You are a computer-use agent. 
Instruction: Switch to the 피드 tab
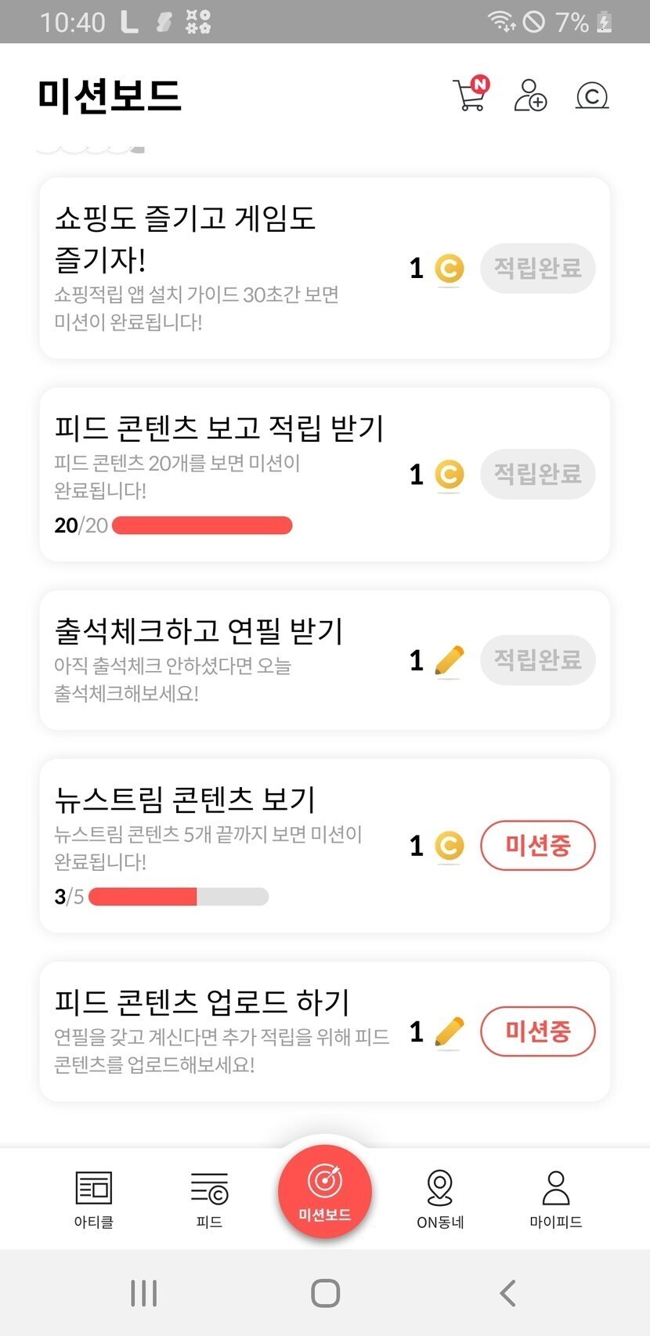click(209, 1198)
